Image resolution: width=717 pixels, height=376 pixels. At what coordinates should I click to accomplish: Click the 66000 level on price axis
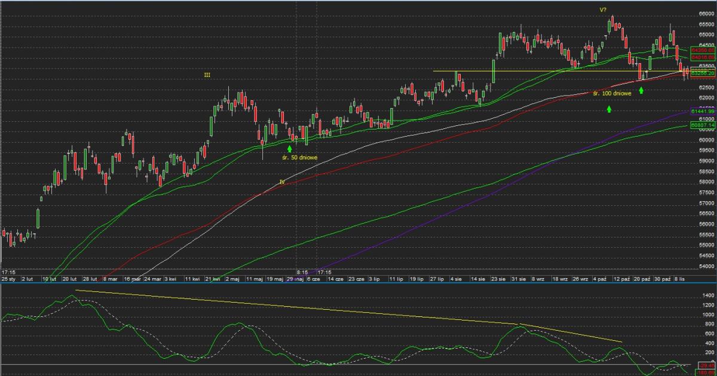pos(706,14)
